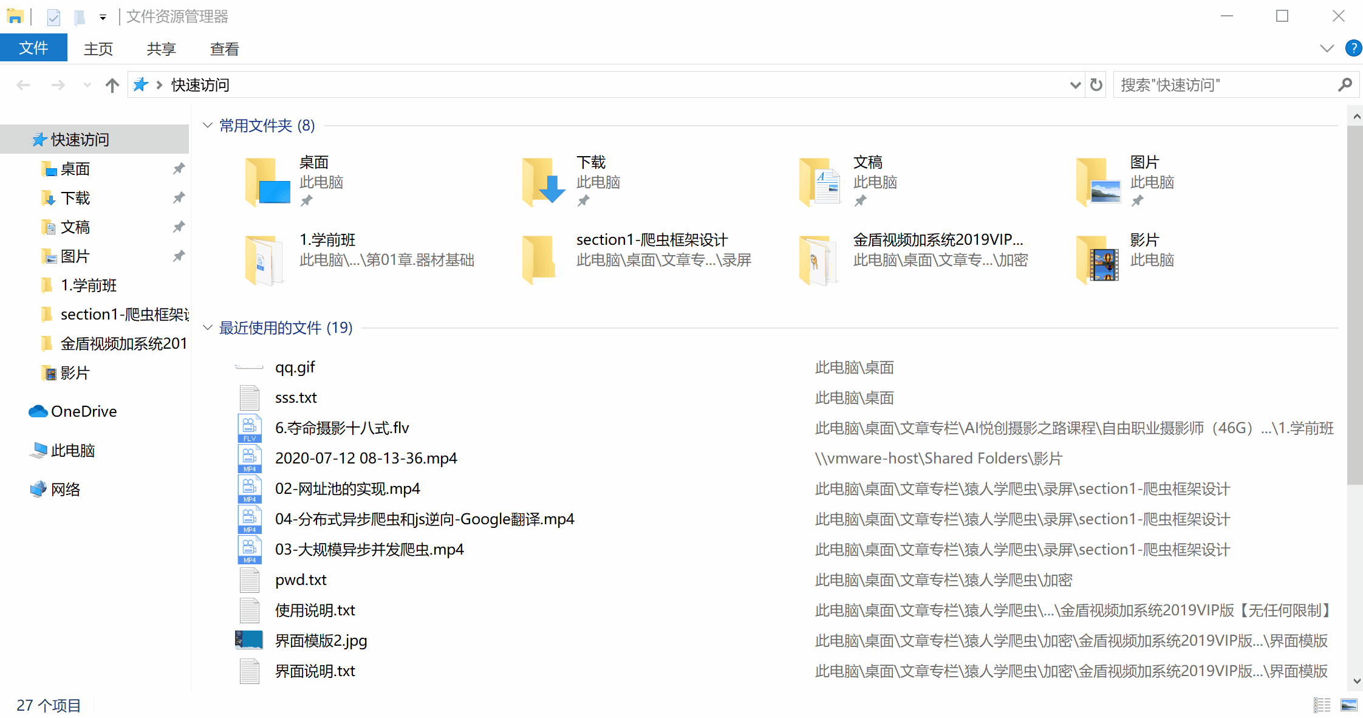Open the 查看 ribbon tab
Screen dimensions: 1363x718
[x=224, y=49]
